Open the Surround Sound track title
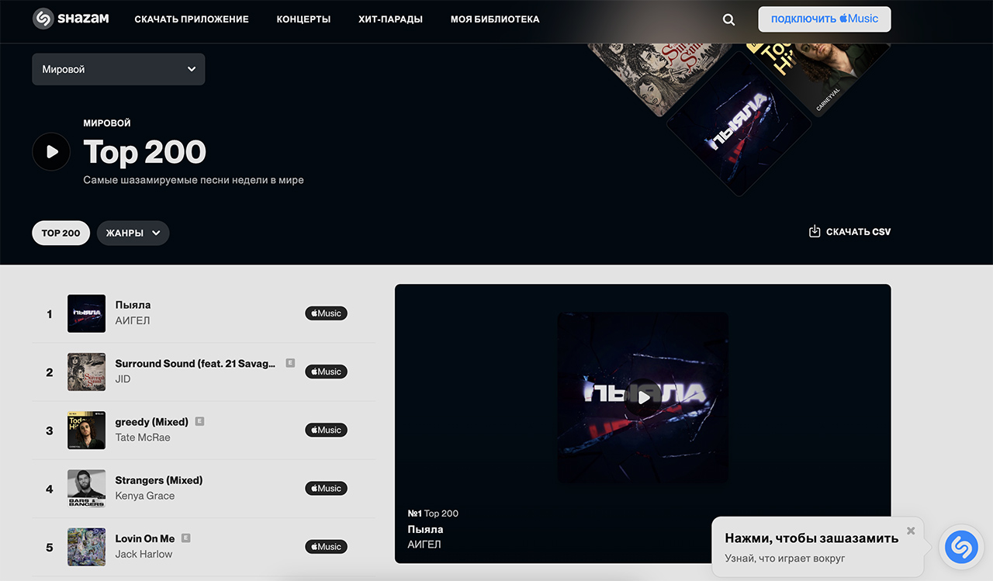The height and width of the screenshot is (581, 993). coord(195,363)
